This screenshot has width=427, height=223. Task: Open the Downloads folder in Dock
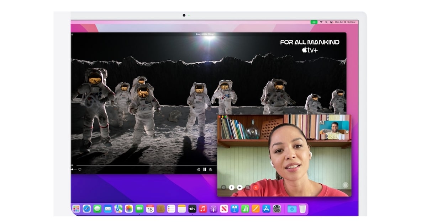click(x=292, y=209)
